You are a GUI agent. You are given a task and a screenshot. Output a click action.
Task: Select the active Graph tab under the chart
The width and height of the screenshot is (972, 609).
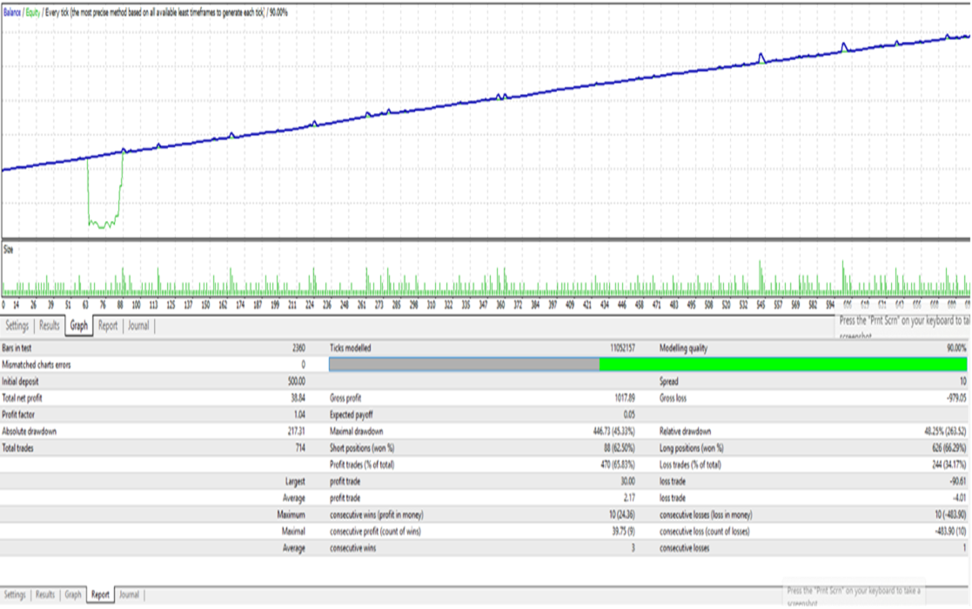click(x=78, y=326)
